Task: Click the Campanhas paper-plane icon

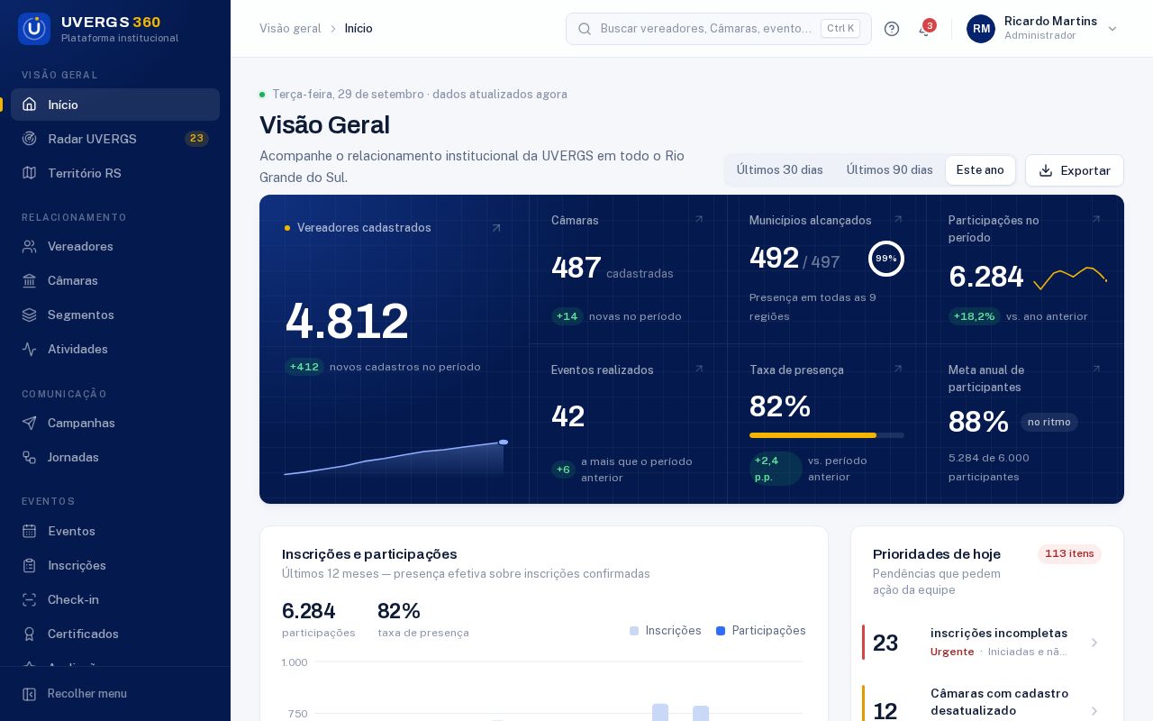Action: (30, 423)
